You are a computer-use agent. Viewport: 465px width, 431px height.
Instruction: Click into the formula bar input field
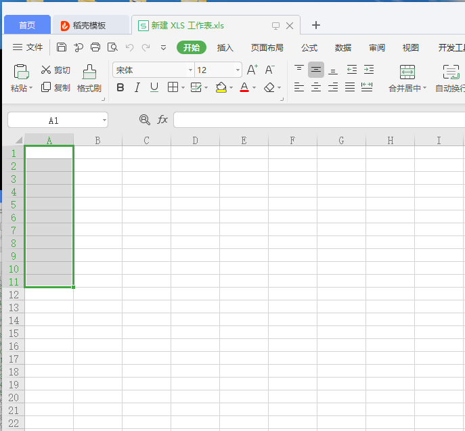coord(318,120)
